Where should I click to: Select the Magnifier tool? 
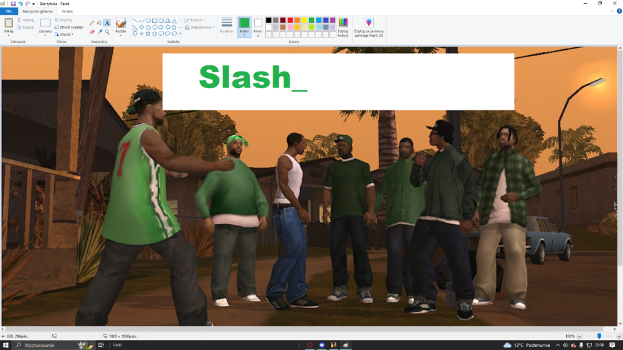107,32
